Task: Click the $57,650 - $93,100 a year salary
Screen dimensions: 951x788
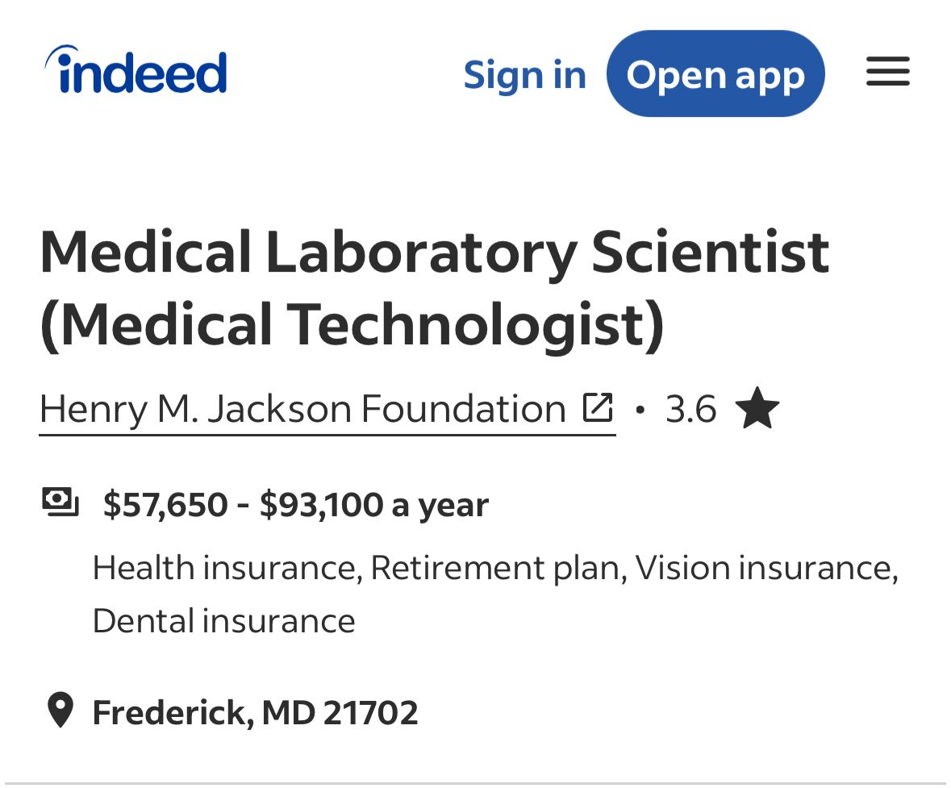Action: pos(295,505)
